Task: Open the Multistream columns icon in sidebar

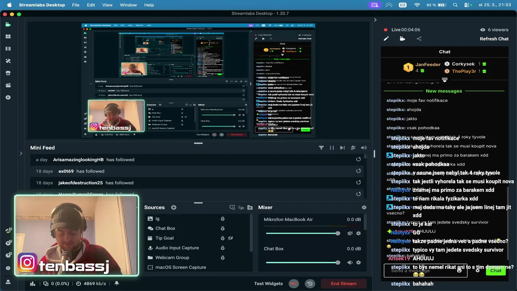Action: [8, 48]
